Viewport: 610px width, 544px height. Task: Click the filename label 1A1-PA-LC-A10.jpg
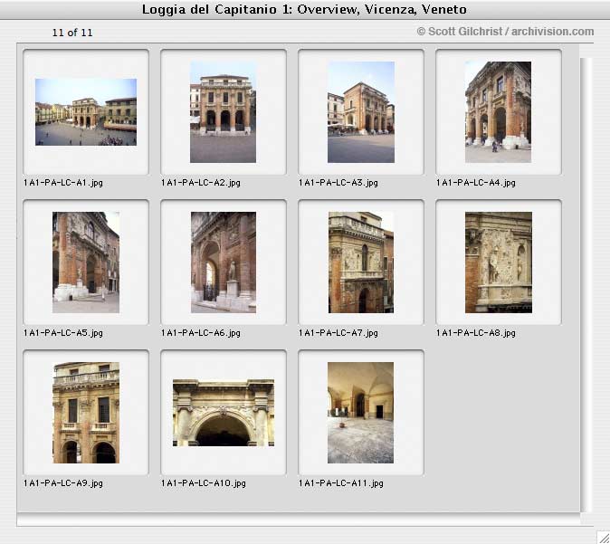tap(204, 483)
